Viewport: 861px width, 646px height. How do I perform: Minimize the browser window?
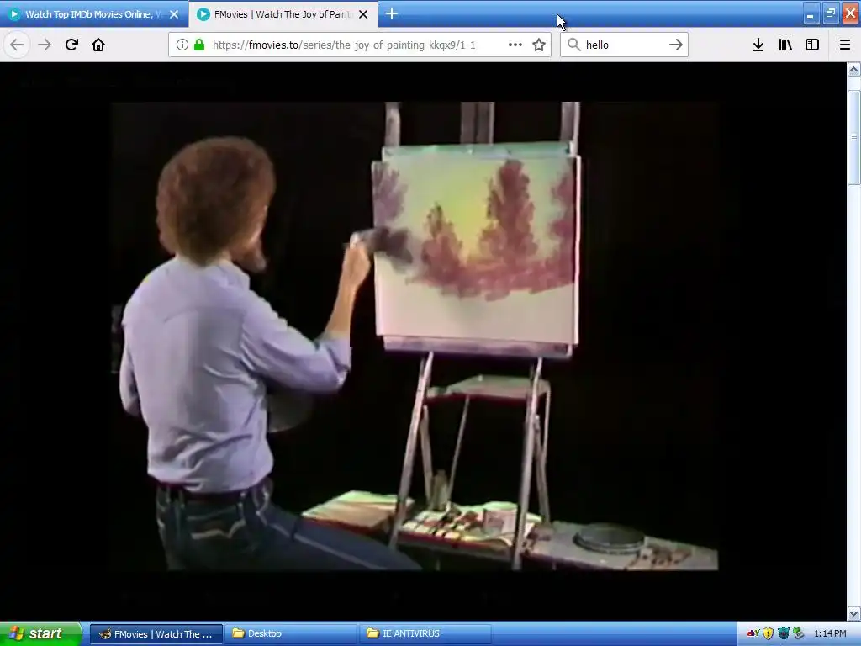coord(811,15)
